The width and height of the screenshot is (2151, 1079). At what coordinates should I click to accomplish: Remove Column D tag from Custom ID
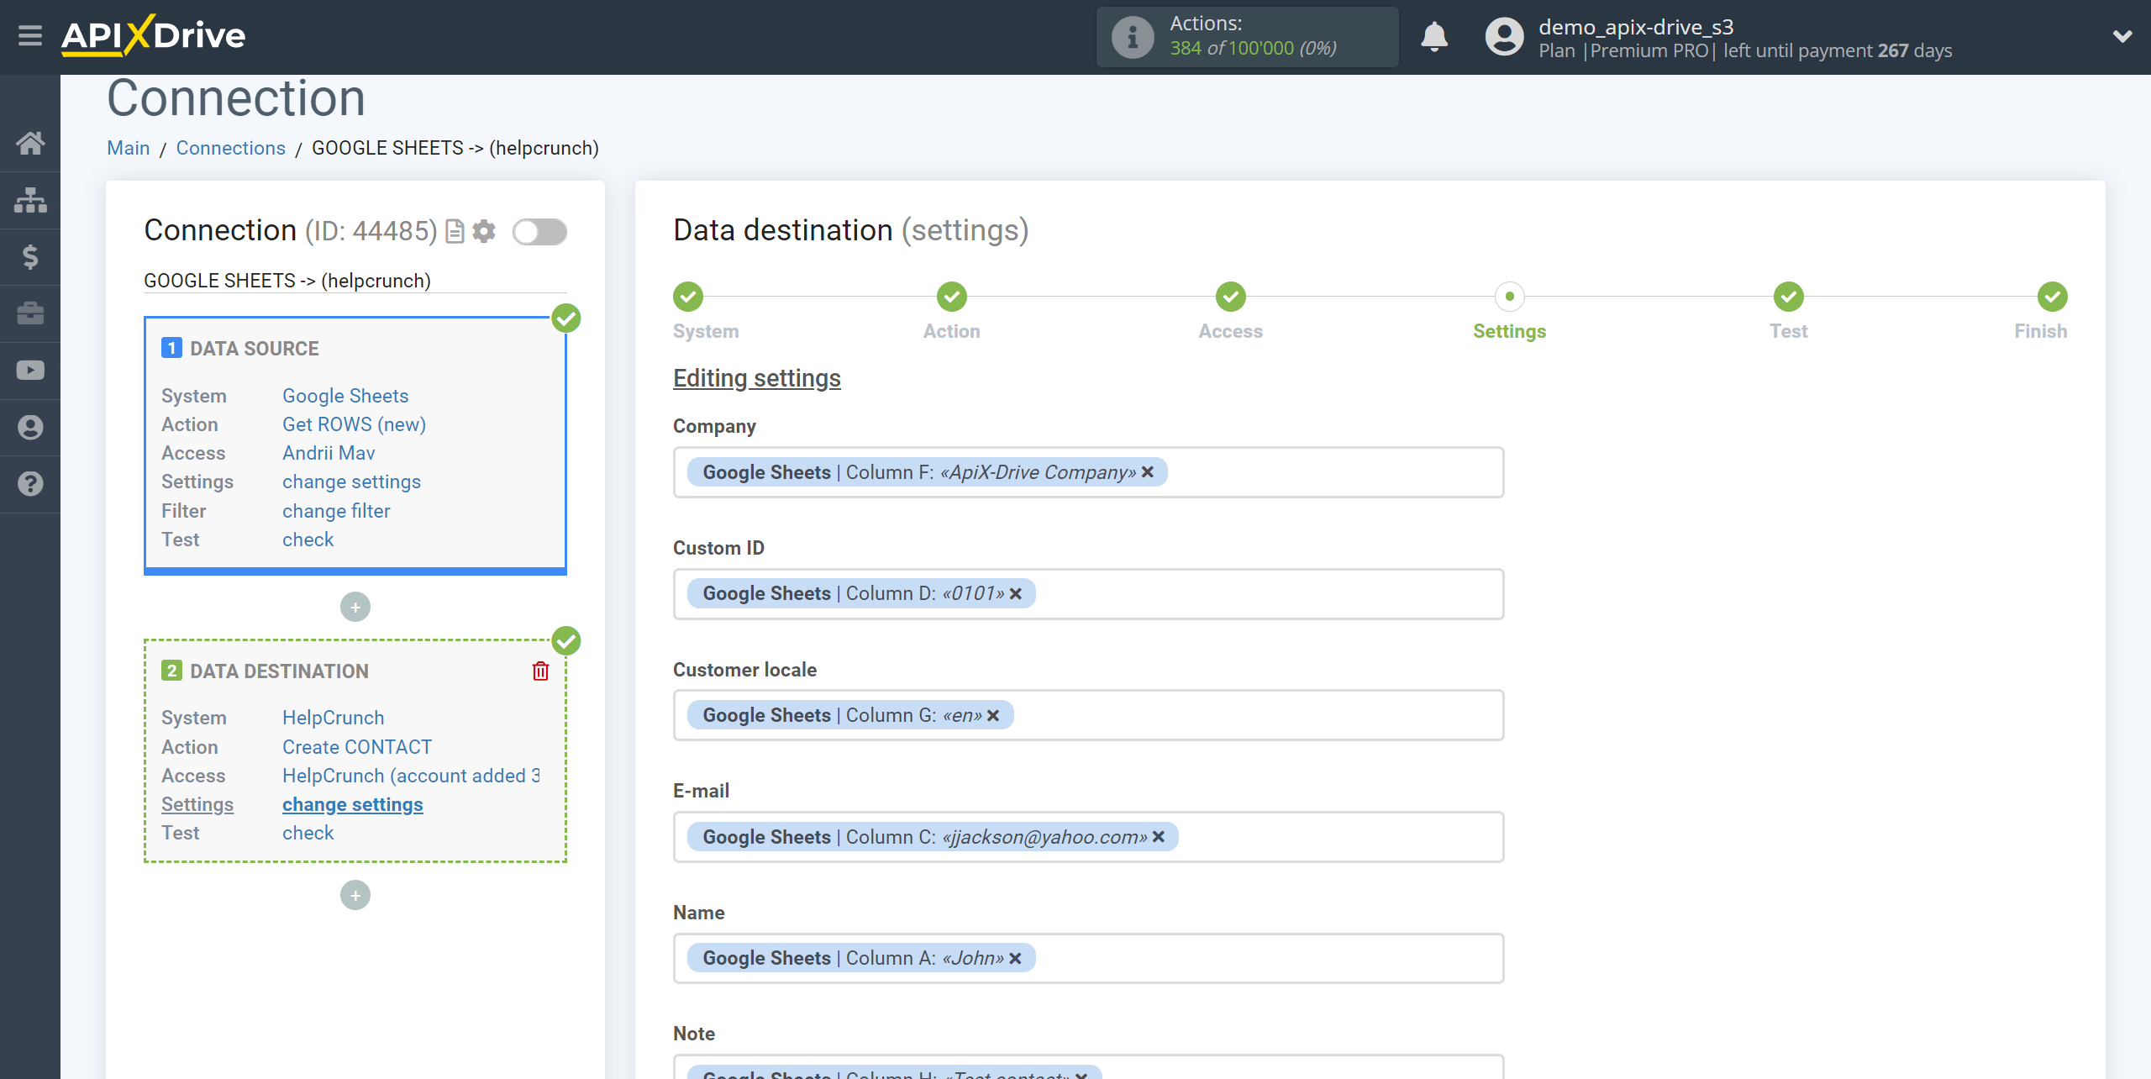tap(1016, 593)
